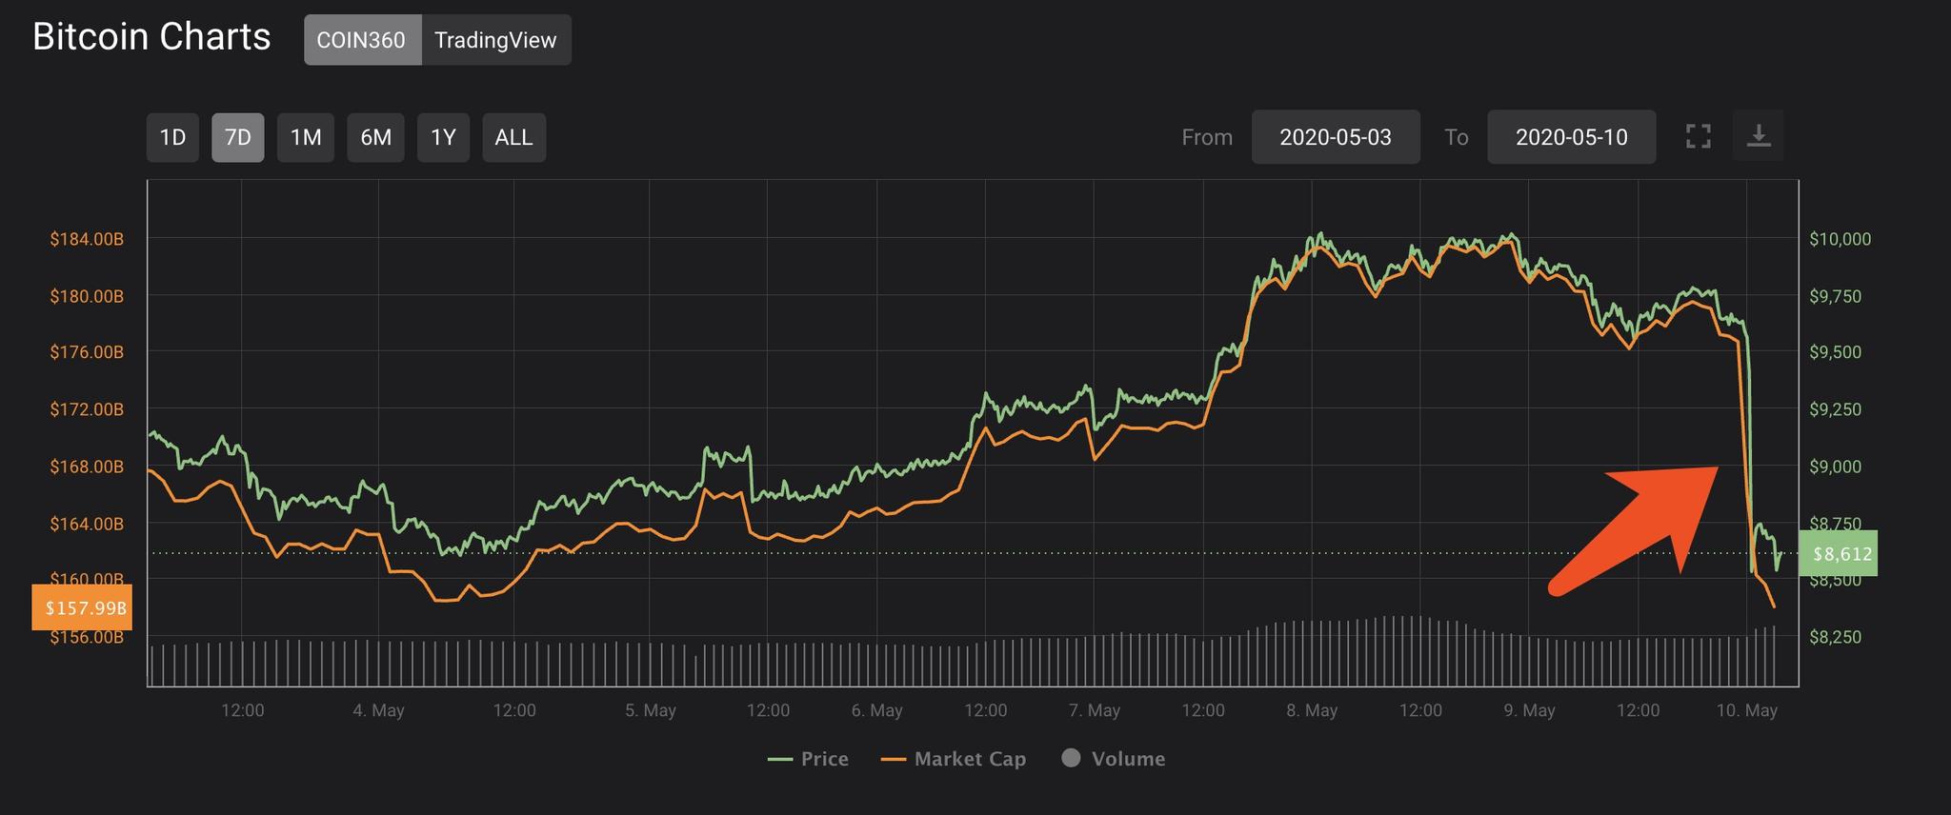
Task: Show ALL time range data
Action: tap(513, 137)
